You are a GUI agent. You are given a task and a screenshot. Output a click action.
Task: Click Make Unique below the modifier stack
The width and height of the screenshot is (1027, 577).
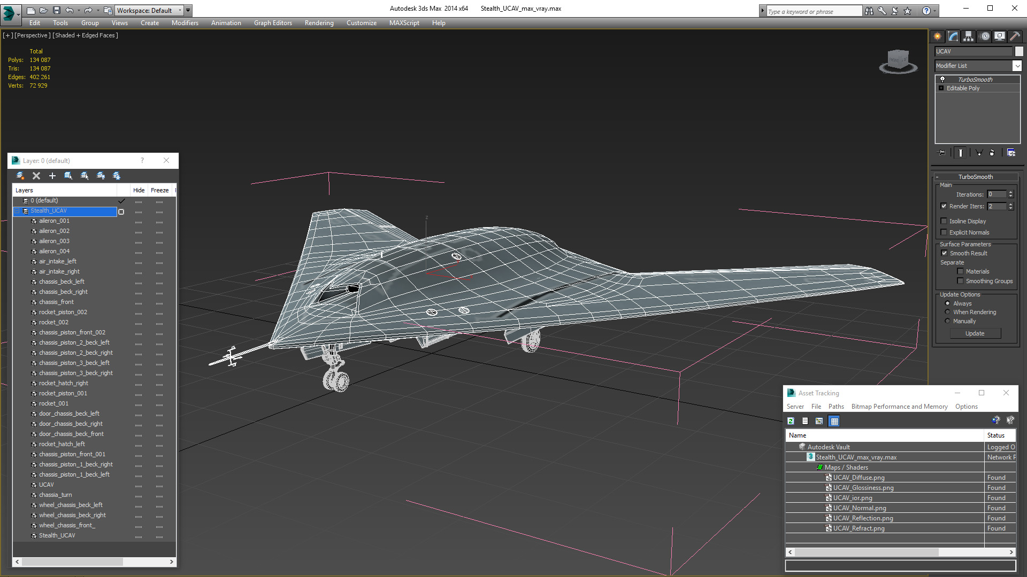(979, 153)
